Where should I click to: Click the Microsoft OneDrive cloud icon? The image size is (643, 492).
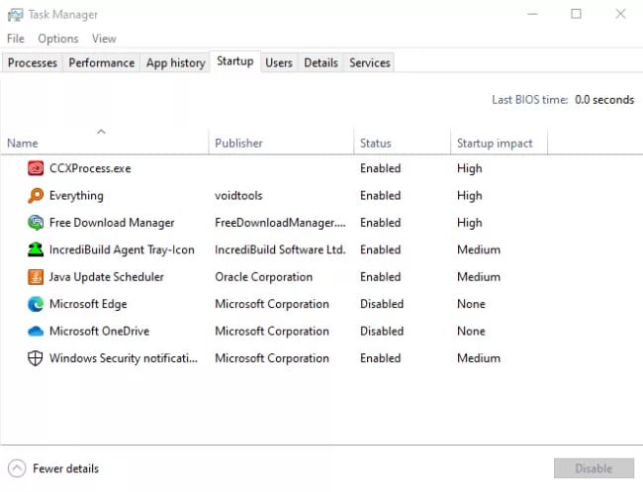pyautogui.click(x=36, y=331)
